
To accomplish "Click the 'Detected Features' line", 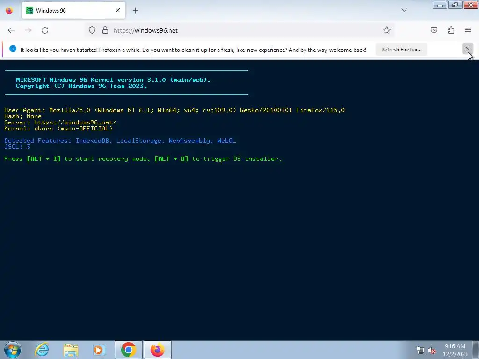I will [x=120, y=141].
